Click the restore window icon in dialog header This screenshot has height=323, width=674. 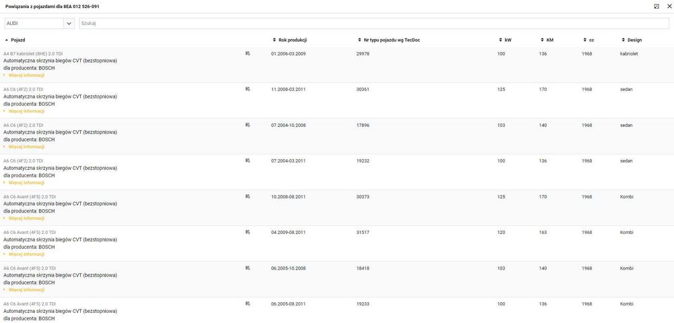[x=656, y=6]
